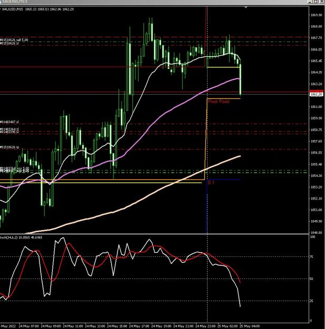Image resolution: width=325 pixels, height=329 pixels.
Task: Click the 1856.55 price scale label
Action: tap(316, 153)
